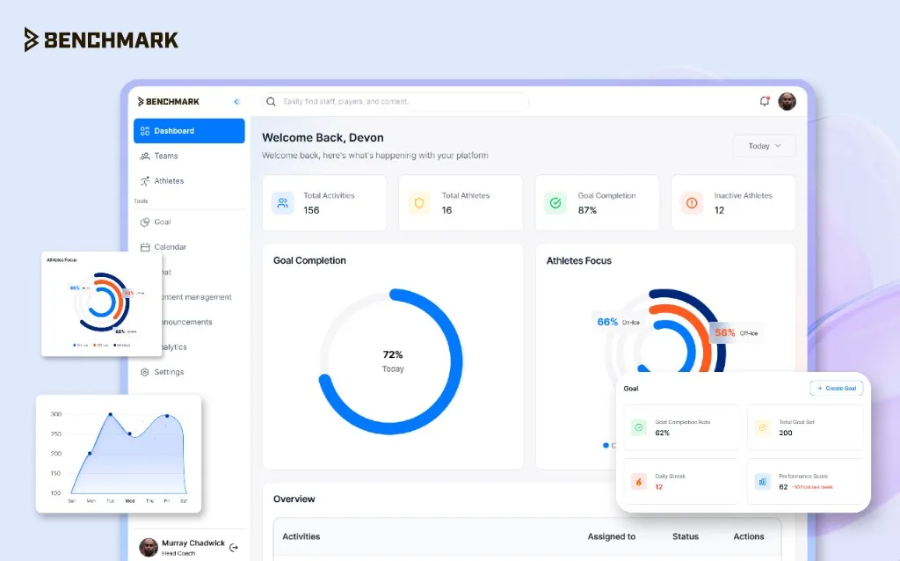Collapse the sidebar with the double chevron icon
The width and height of the screenshot is (900, 561).
coord(237,102)
